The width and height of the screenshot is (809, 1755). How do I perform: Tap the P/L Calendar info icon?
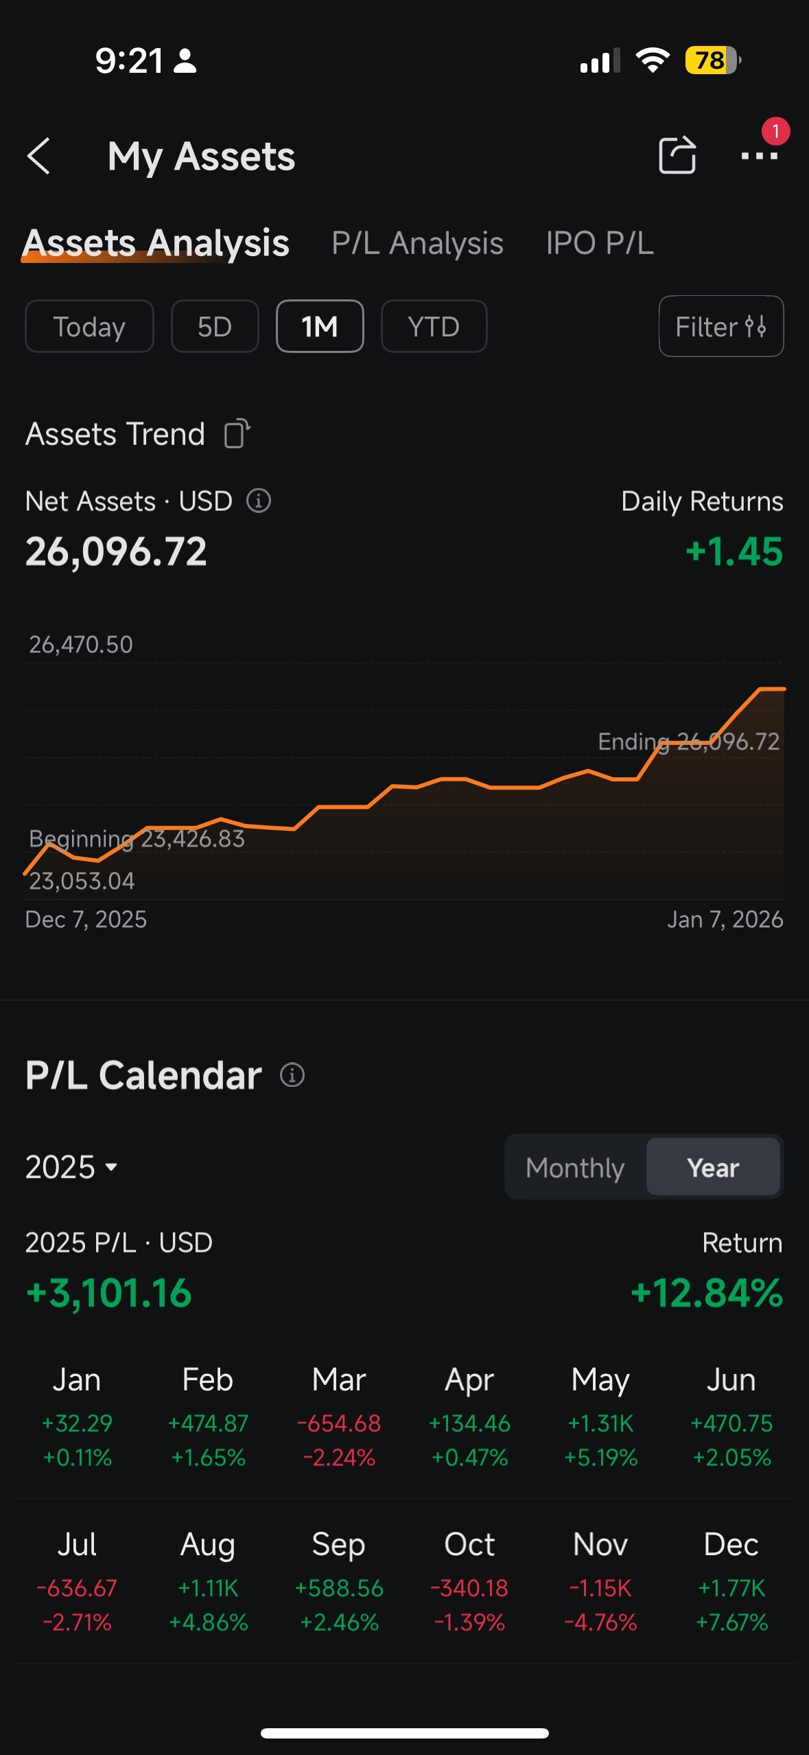tap(292, 1075)
